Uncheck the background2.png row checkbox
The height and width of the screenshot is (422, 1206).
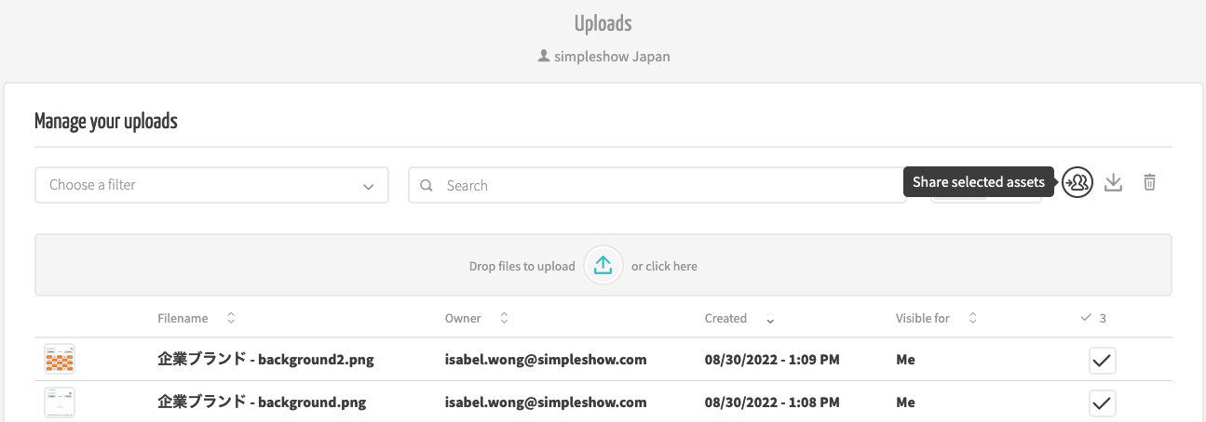(1103, 361)
